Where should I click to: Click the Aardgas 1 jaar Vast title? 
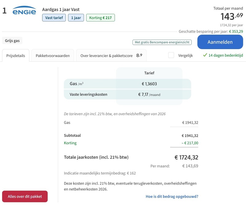(61, 10)
